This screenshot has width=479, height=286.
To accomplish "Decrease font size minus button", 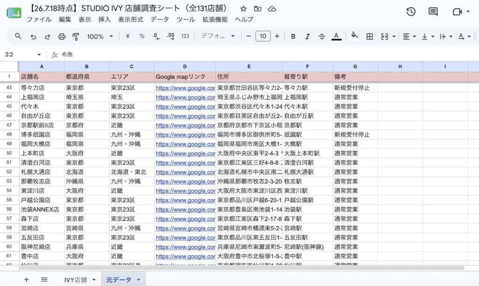I will click(x=249, y=37).
